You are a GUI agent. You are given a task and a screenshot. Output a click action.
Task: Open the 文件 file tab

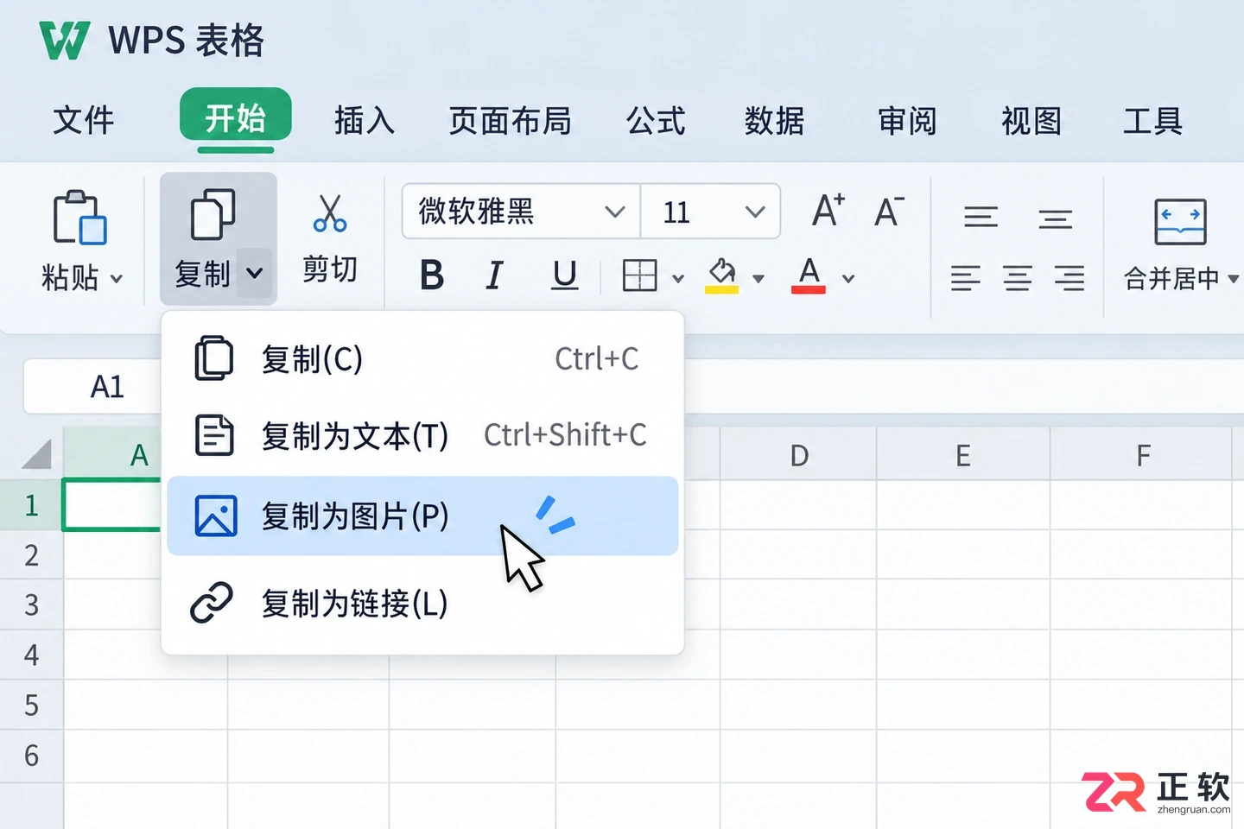click(83, 121)
